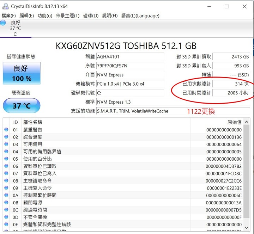
Task: Click the features field S.M.A.R.T., TRIM
Action: 173,111
